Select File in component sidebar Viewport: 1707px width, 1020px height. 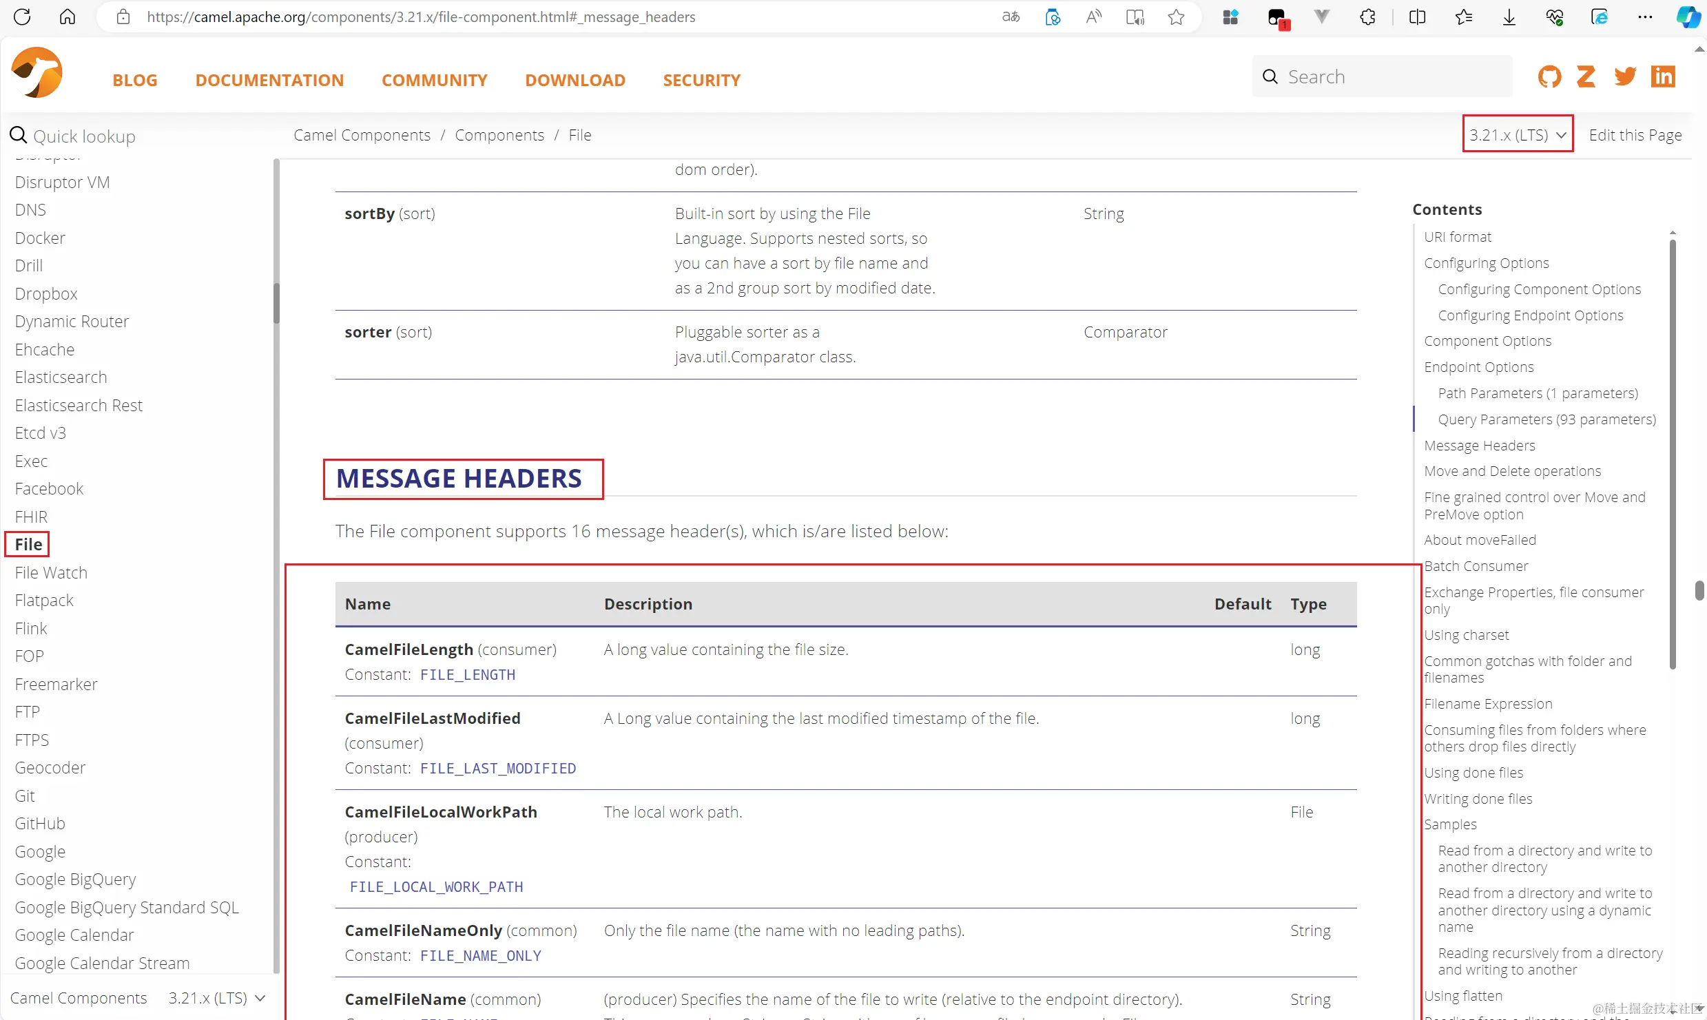coord(28,544)
